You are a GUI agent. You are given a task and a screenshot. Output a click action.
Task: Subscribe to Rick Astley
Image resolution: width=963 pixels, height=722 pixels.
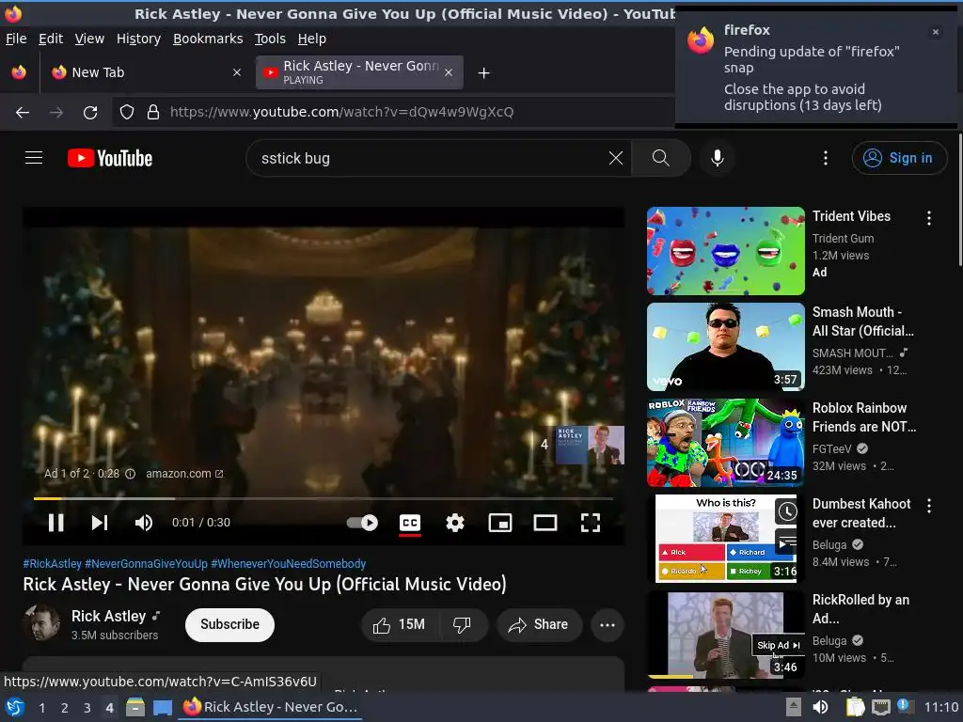pyautogui.click(x=229, y=624)
